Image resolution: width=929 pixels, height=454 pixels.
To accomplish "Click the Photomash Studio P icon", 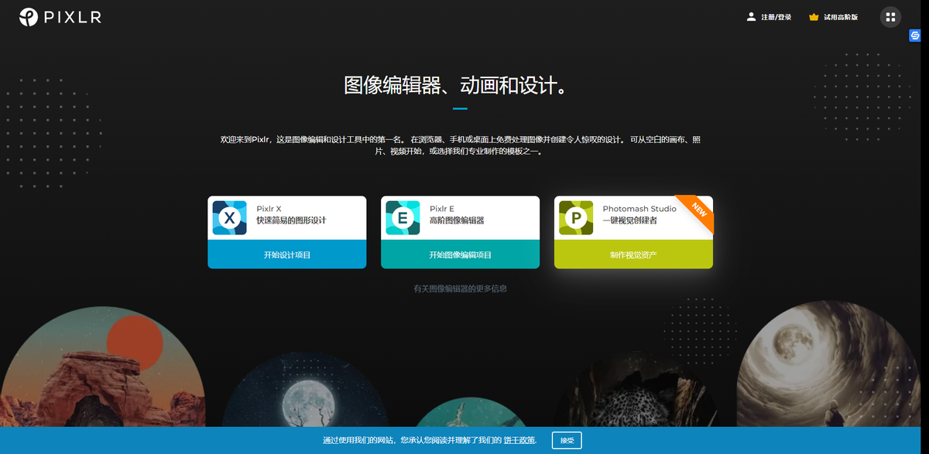I will pyautogui.click(x=576, y=218).
